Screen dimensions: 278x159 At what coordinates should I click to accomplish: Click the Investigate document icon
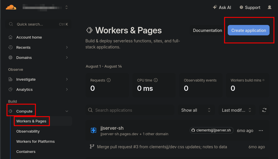point(10,79)
